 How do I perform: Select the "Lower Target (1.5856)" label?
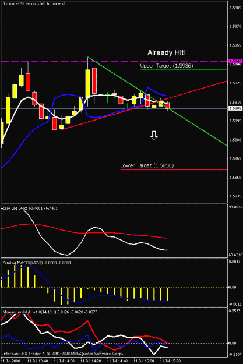point(147,165)
